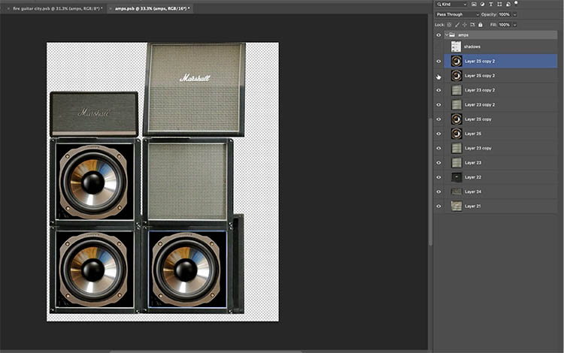
Task: Lock image pixels brush icon
Action: pos(457,25)
